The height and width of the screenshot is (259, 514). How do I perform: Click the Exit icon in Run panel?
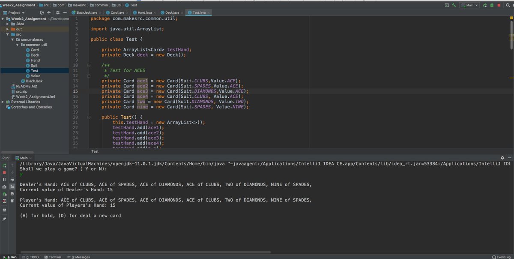(4, 201)
